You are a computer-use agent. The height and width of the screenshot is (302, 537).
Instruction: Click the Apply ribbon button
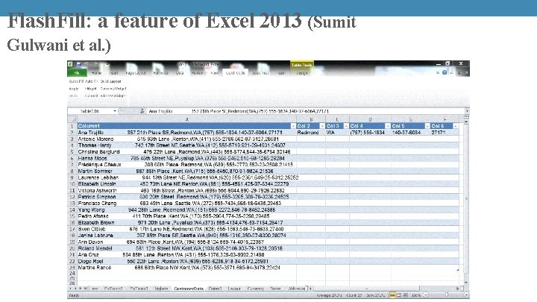74,89
